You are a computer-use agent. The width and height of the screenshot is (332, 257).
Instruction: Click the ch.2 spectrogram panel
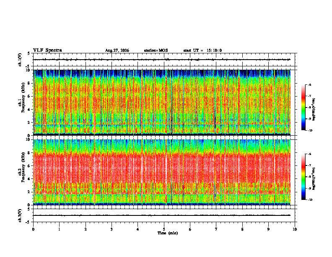pos(162,172)
